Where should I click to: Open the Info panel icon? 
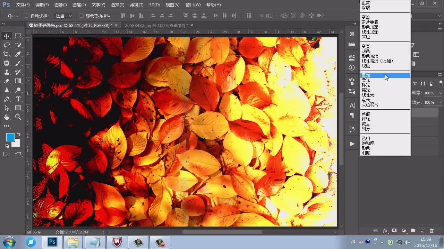pos(352,68)
